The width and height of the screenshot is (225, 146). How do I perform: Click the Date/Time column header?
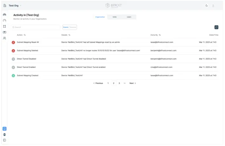[214, 35]
